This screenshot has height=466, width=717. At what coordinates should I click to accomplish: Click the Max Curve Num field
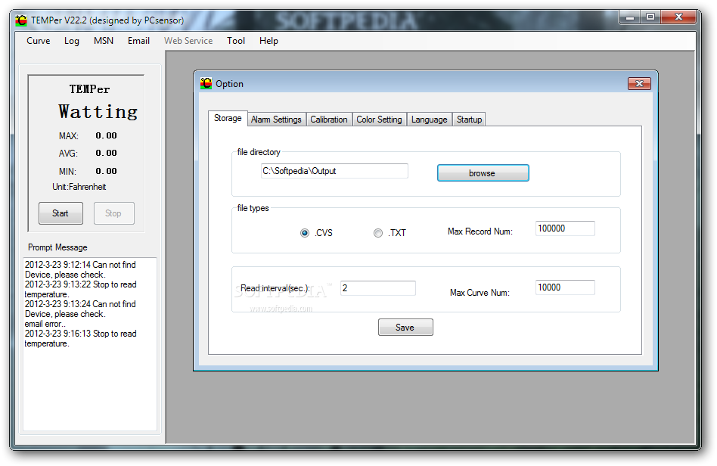(x=565, y=287)
